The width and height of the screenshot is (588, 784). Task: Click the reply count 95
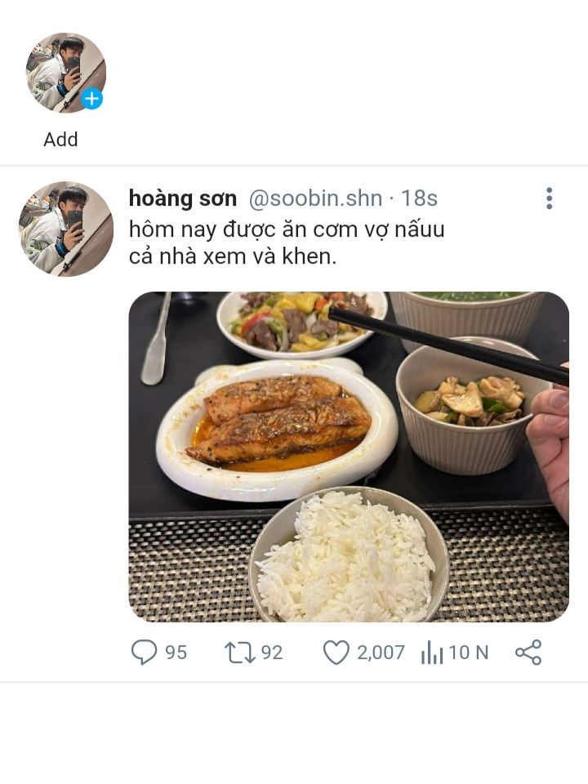176,653
